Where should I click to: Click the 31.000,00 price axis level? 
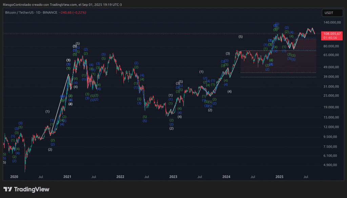tap(332, 86)
